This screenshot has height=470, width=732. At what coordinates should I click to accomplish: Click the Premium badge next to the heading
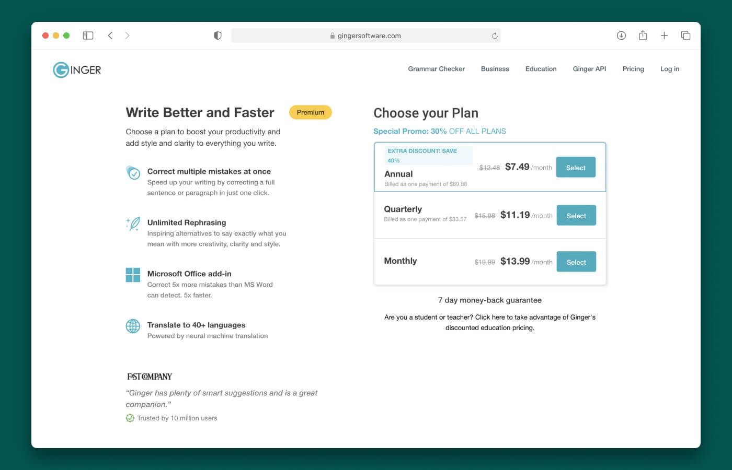[310, 112]
